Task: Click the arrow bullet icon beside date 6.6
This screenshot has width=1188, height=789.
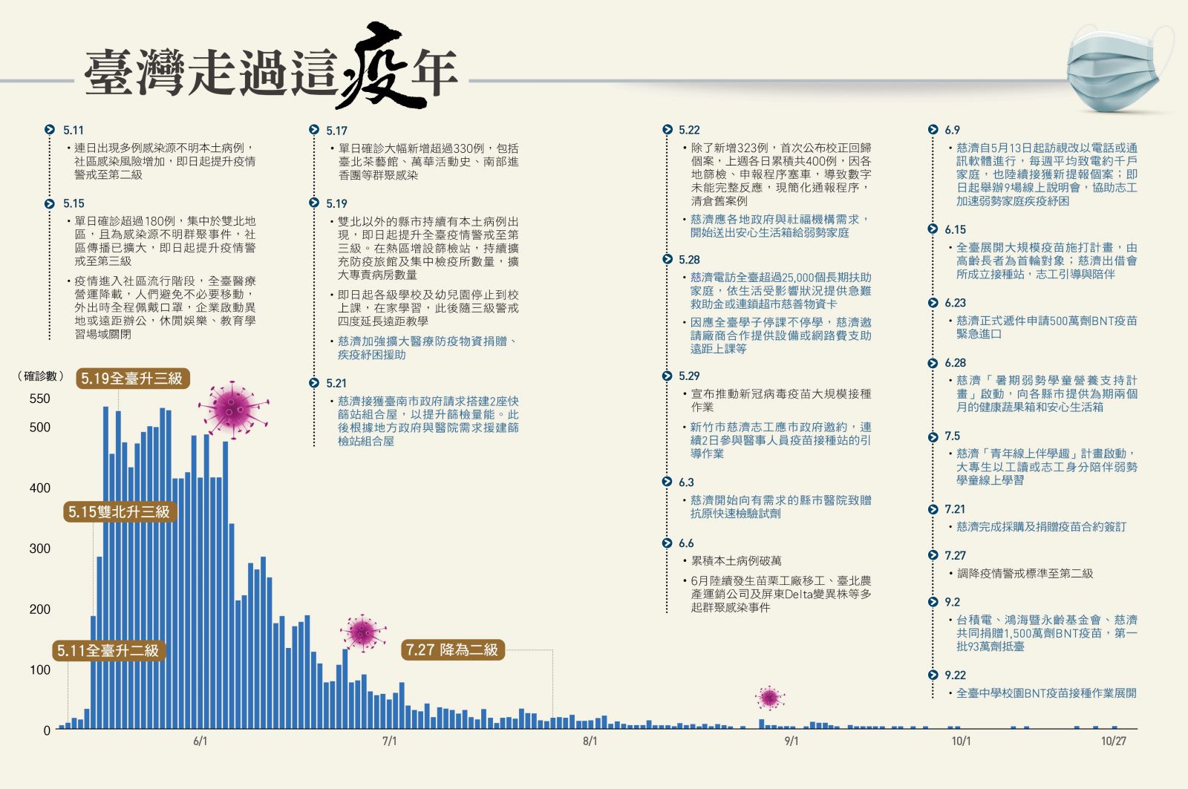Action: 668,543
